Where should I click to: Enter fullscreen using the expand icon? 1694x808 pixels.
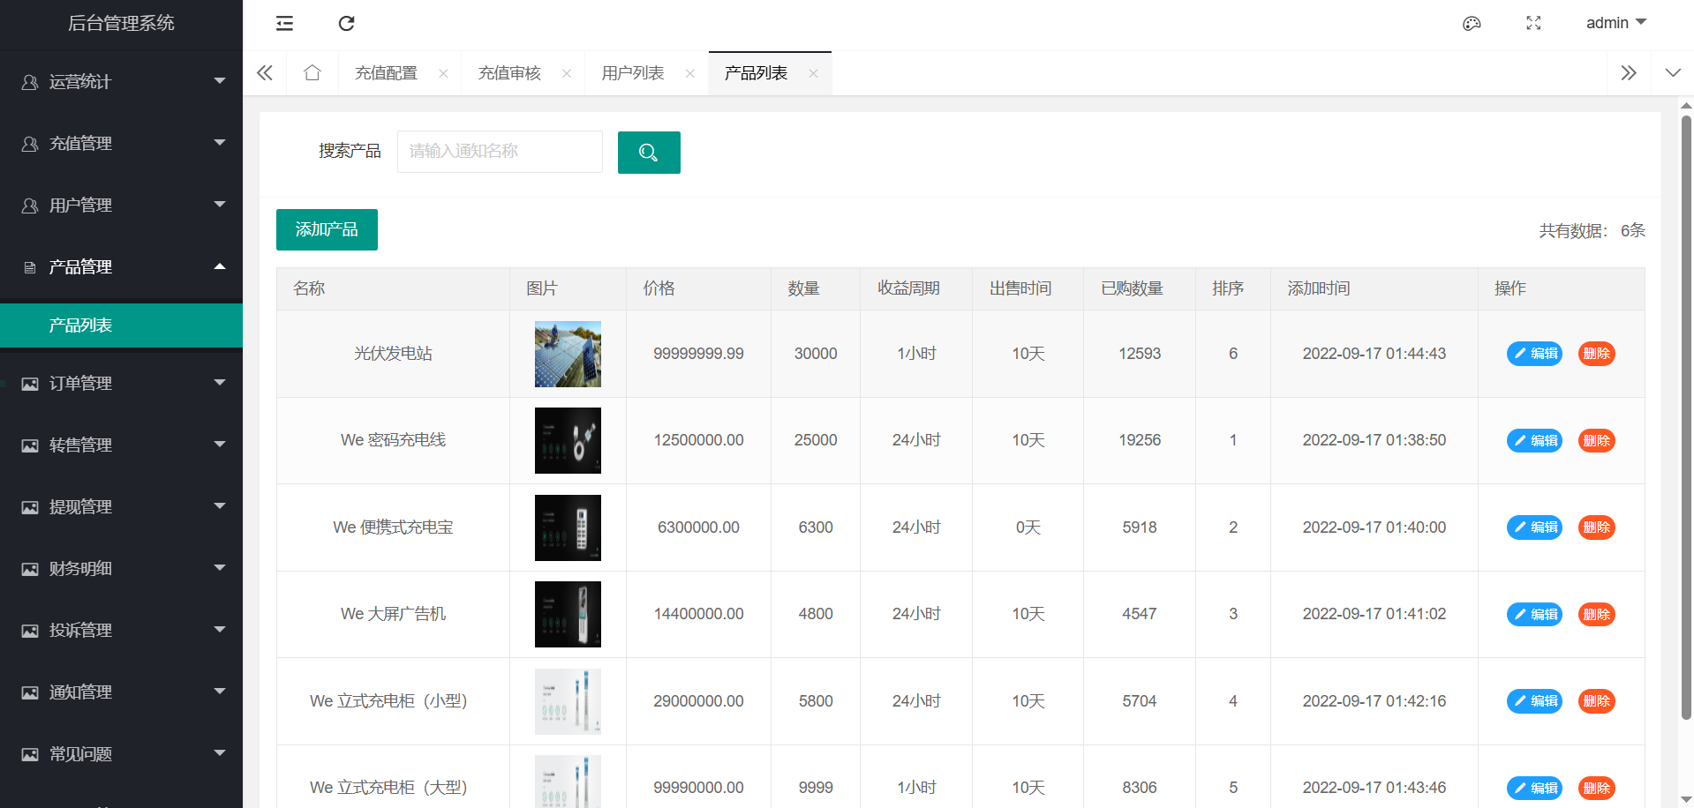click(1533, 24)
